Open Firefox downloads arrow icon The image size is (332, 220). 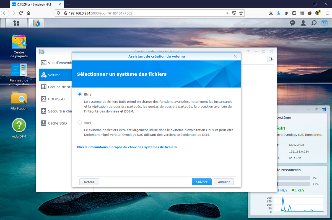(279, 13)
